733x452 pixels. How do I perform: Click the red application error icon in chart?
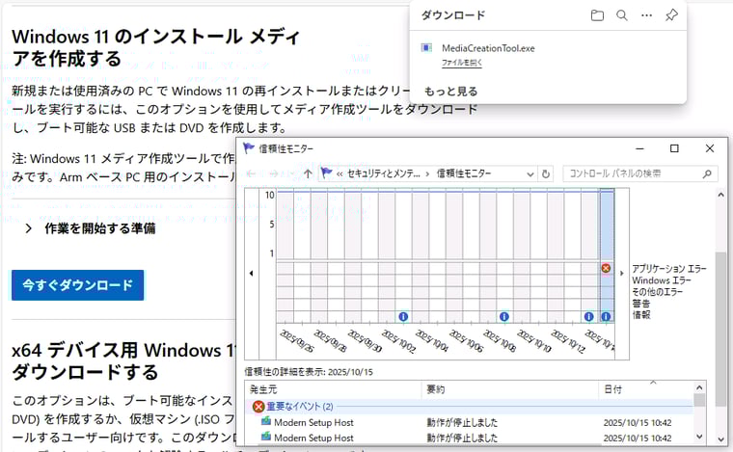606,268
